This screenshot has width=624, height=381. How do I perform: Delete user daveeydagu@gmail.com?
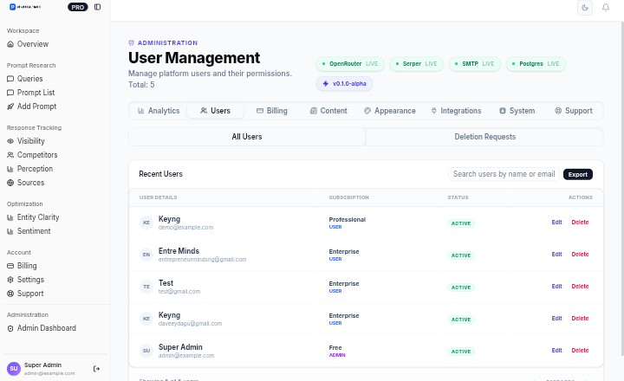580,319
